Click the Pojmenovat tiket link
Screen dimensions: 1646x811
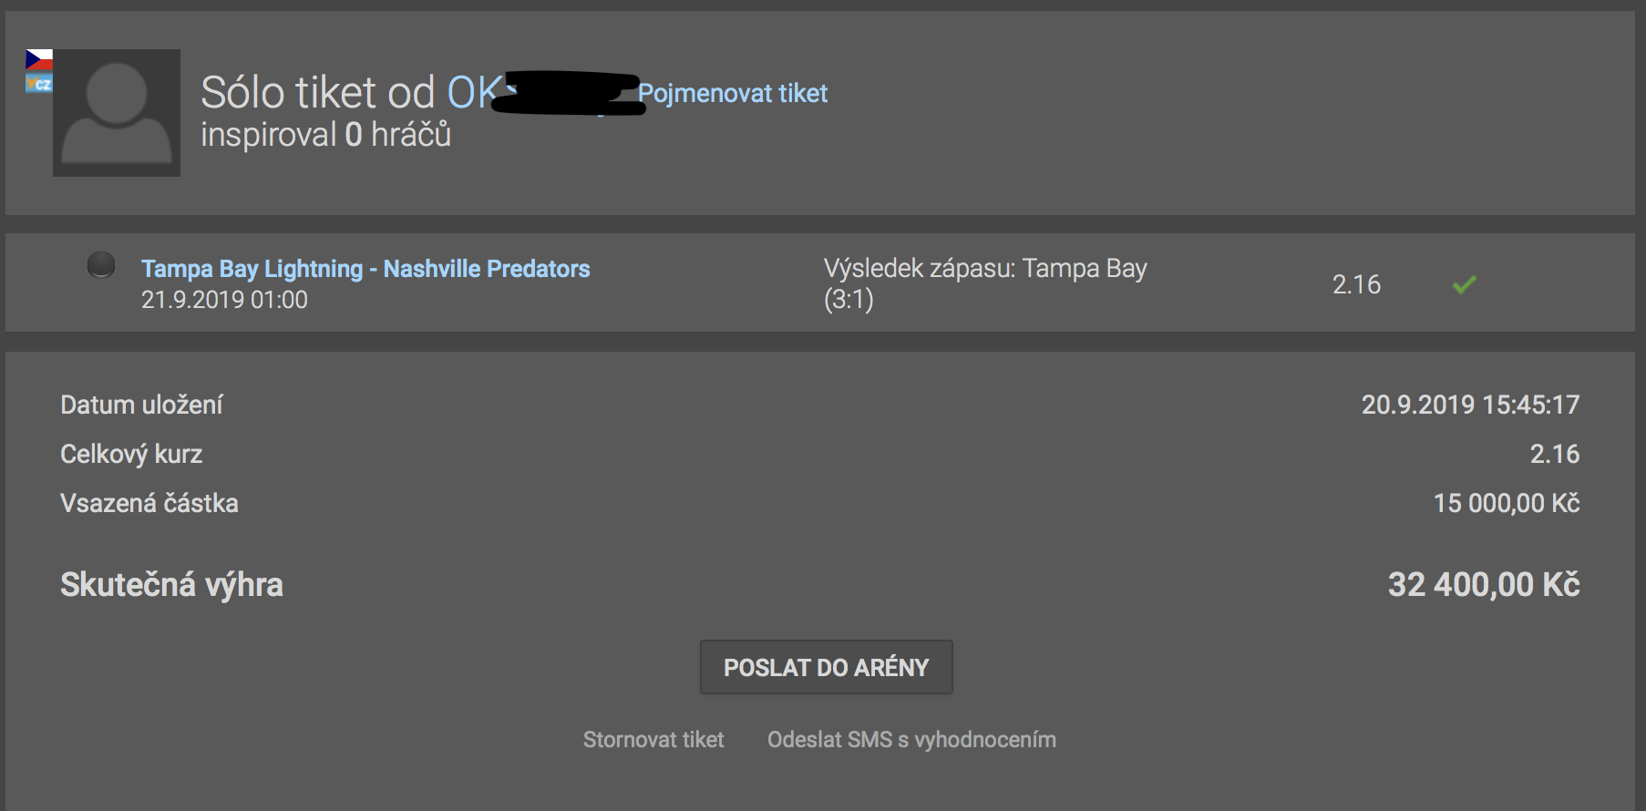[733, 93]
